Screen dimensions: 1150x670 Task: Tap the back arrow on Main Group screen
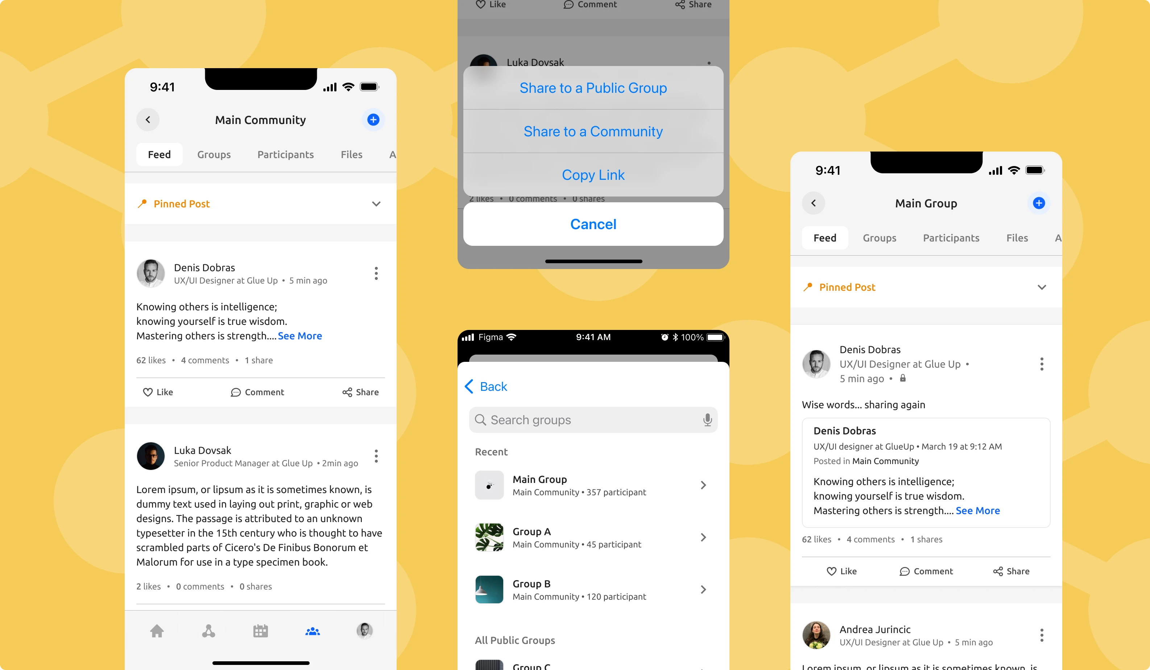pyautogui.click(x=814, y=203)
